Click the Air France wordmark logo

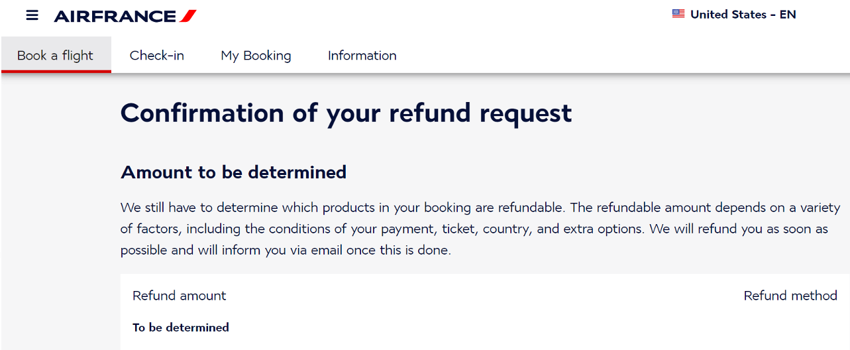[115, 16]
